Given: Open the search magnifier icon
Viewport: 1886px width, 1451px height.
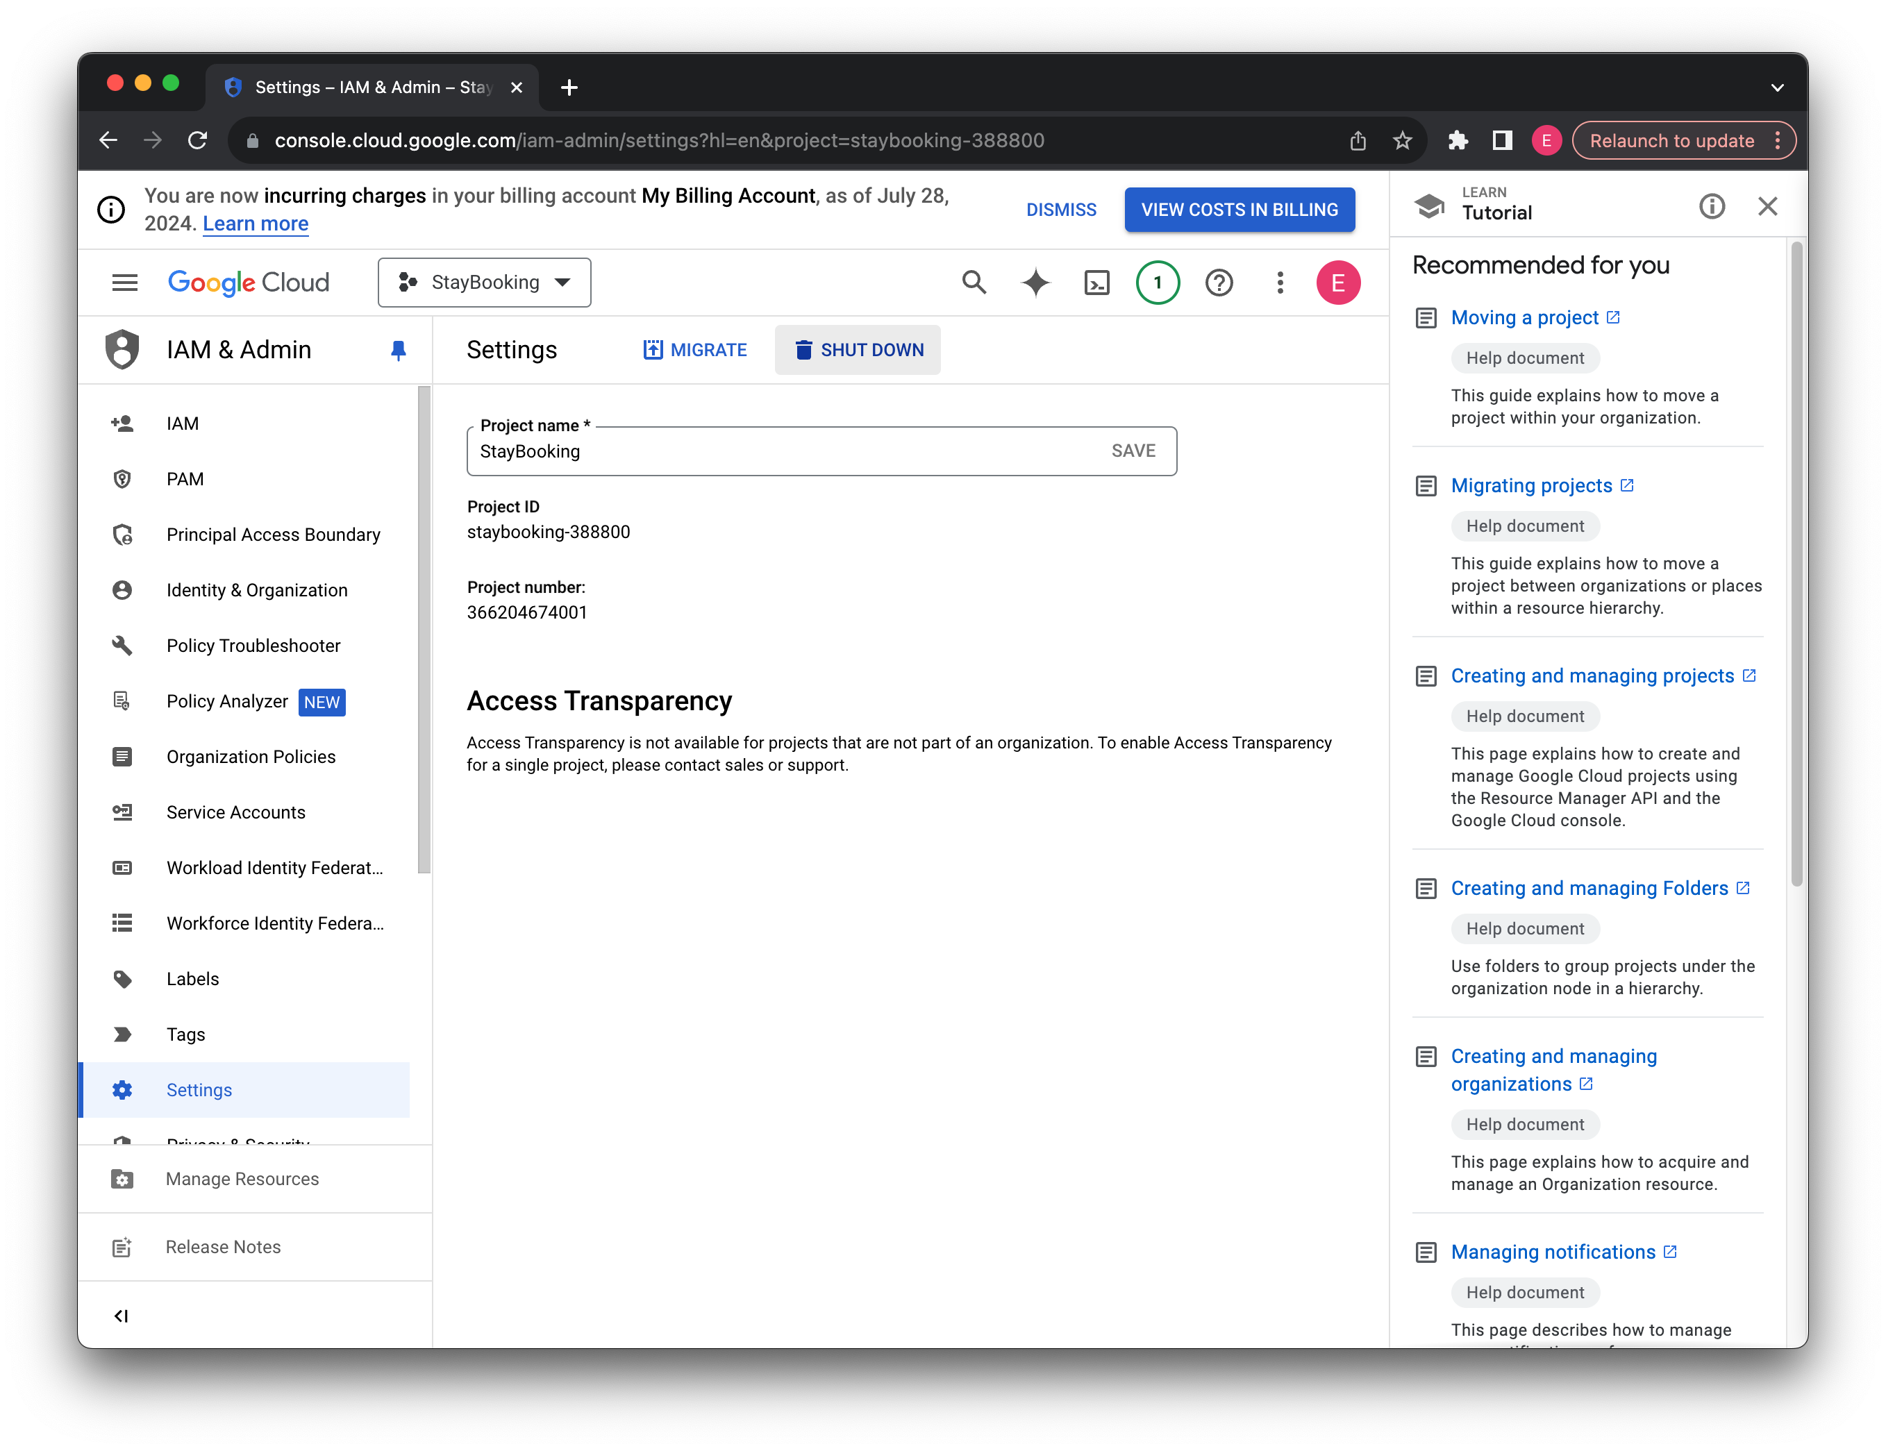Looking at the screenshot, I should point(974,283).
